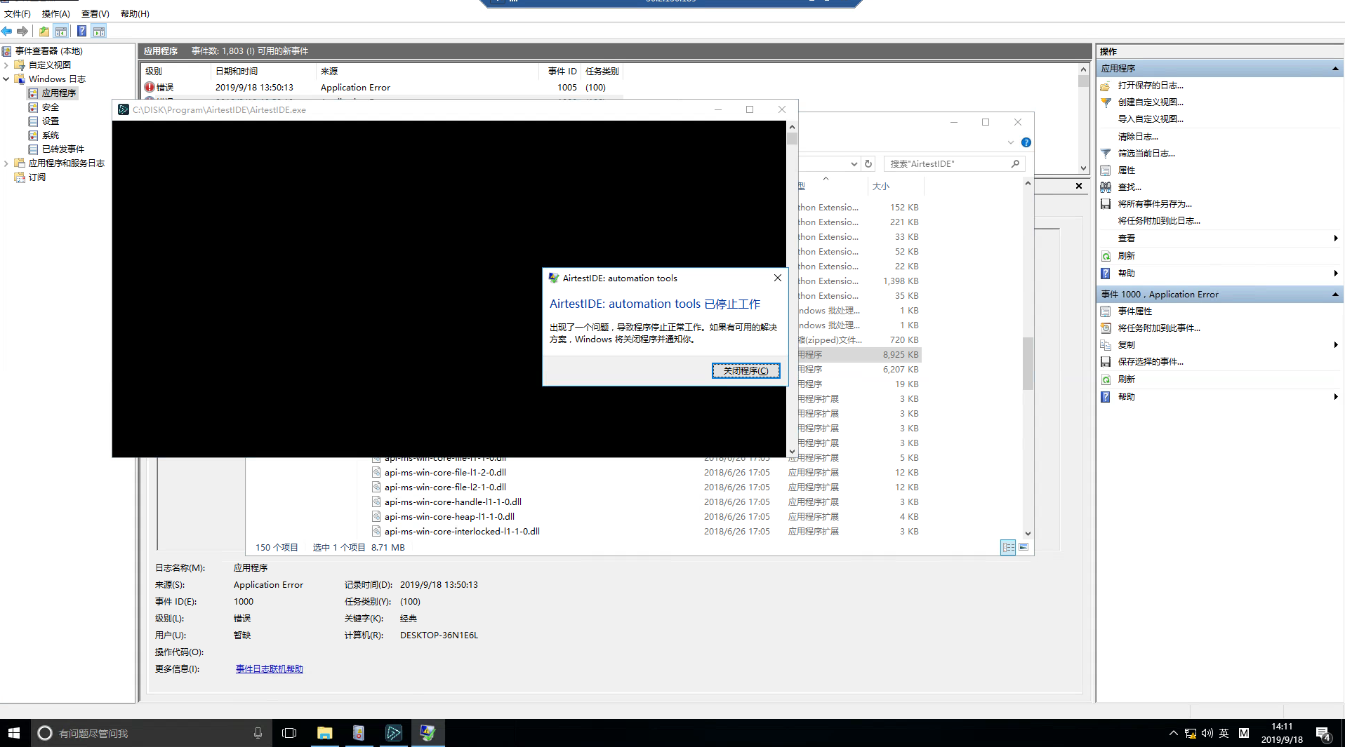Expand the Explorer ribbon chevron

pyautogui.click(x=1011, y=142)
